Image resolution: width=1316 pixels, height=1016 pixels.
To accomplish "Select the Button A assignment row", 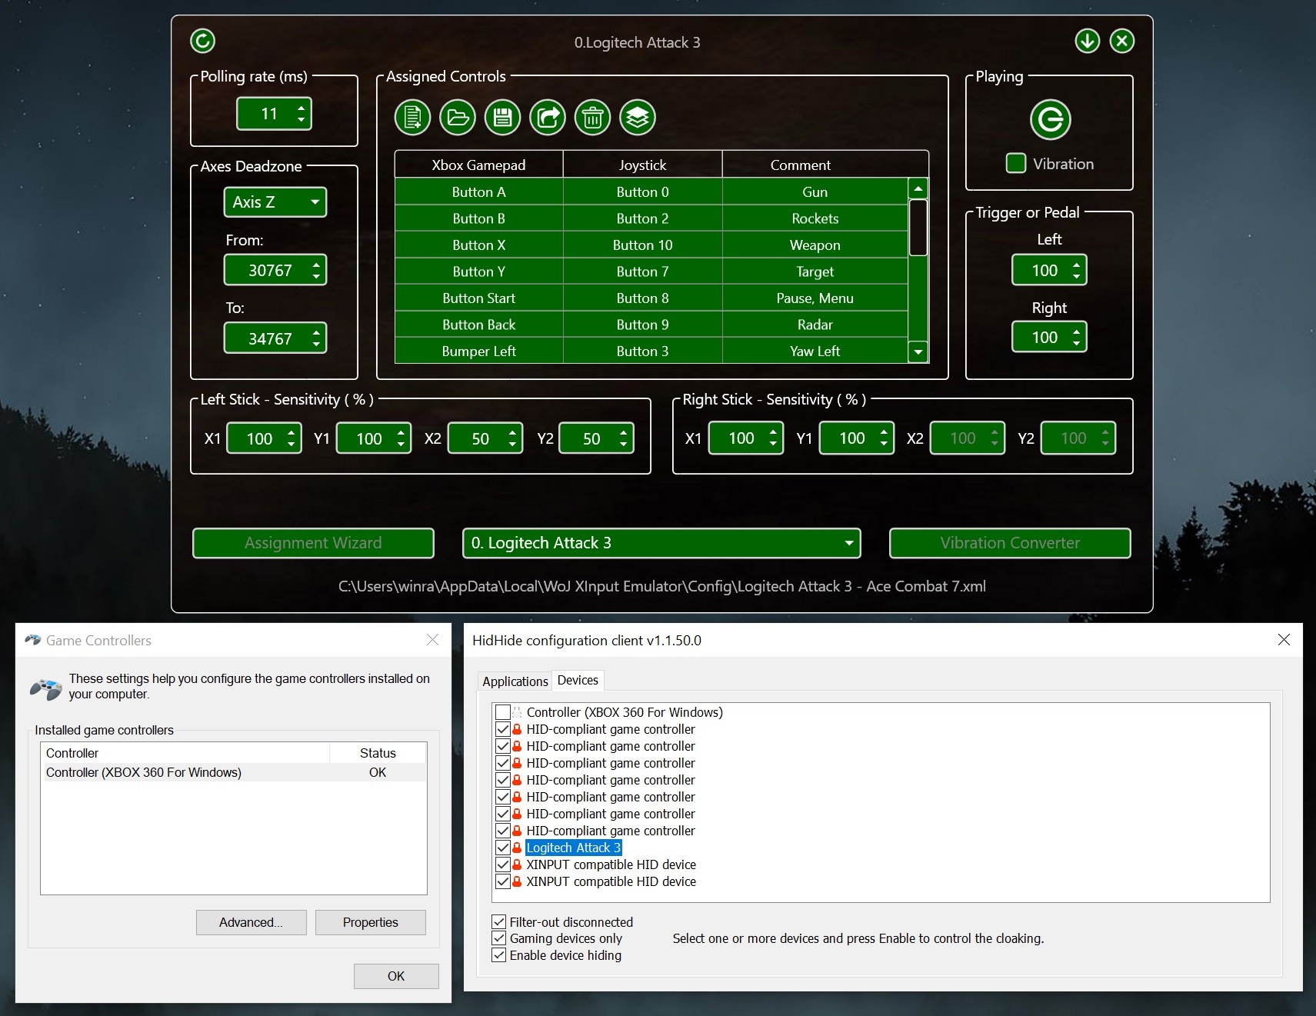I will tap(651, 192).
